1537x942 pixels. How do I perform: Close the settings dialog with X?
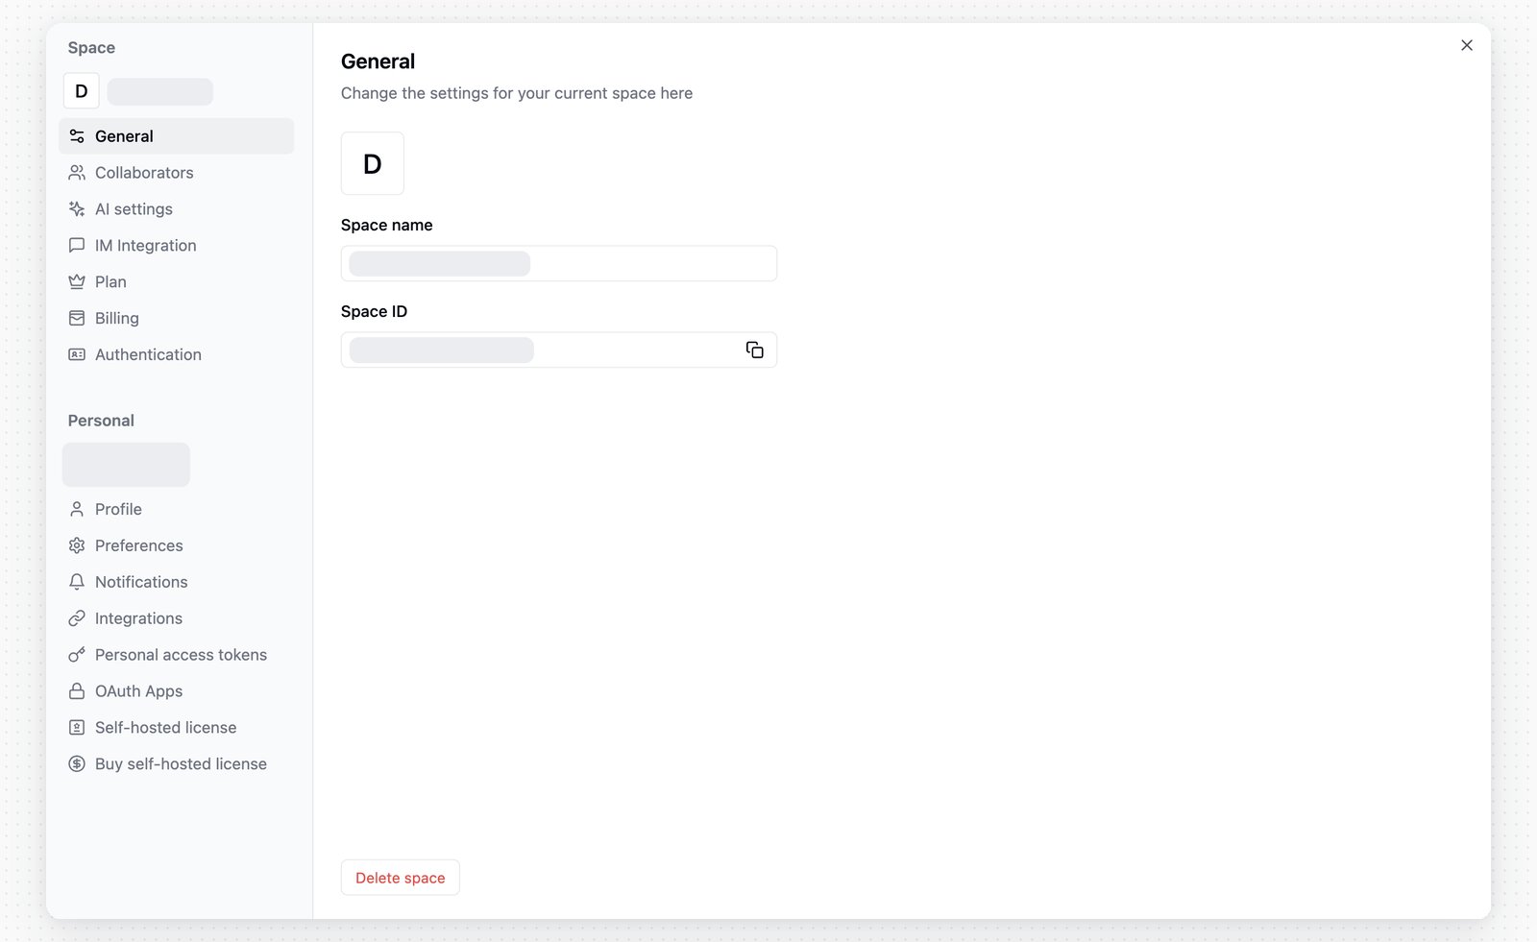pos(1467,45)
